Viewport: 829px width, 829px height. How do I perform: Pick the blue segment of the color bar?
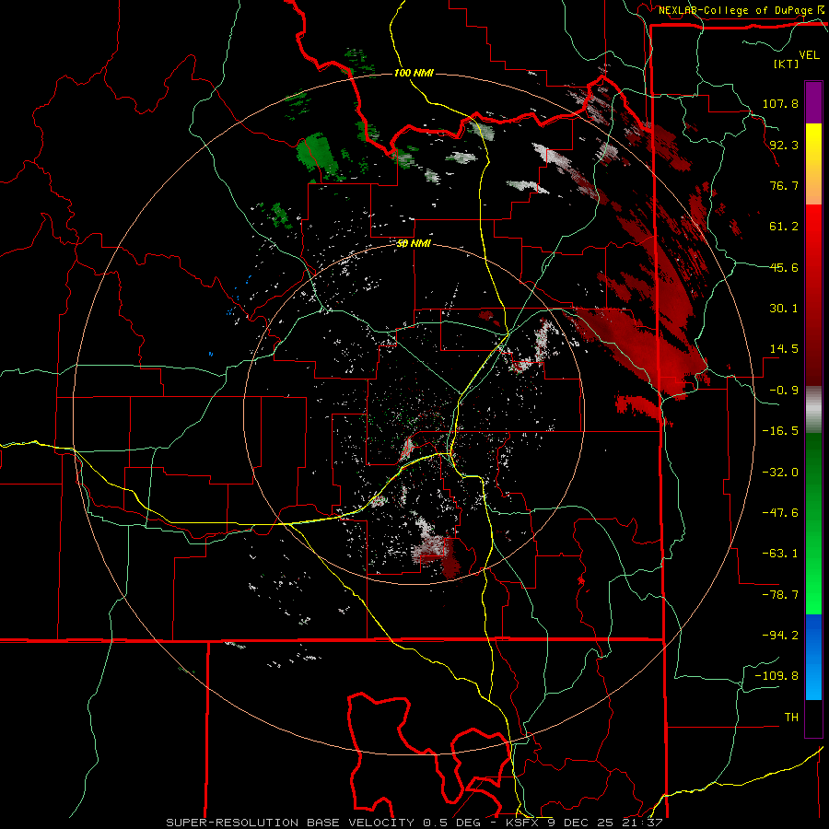[813, 657]
